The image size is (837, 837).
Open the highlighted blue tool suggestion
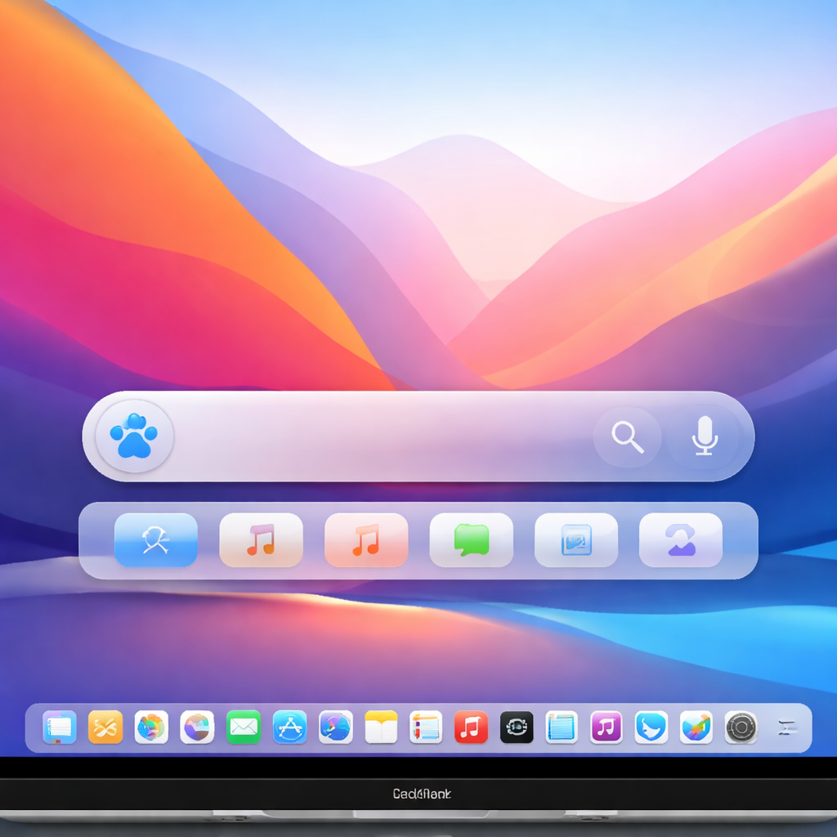pos(155,540)
